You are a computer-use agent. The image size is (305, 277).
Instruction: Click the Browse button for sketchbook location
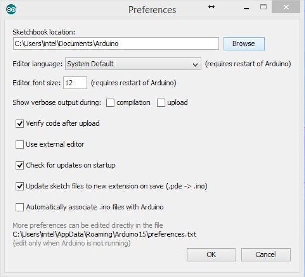click(x=243, y=44)
